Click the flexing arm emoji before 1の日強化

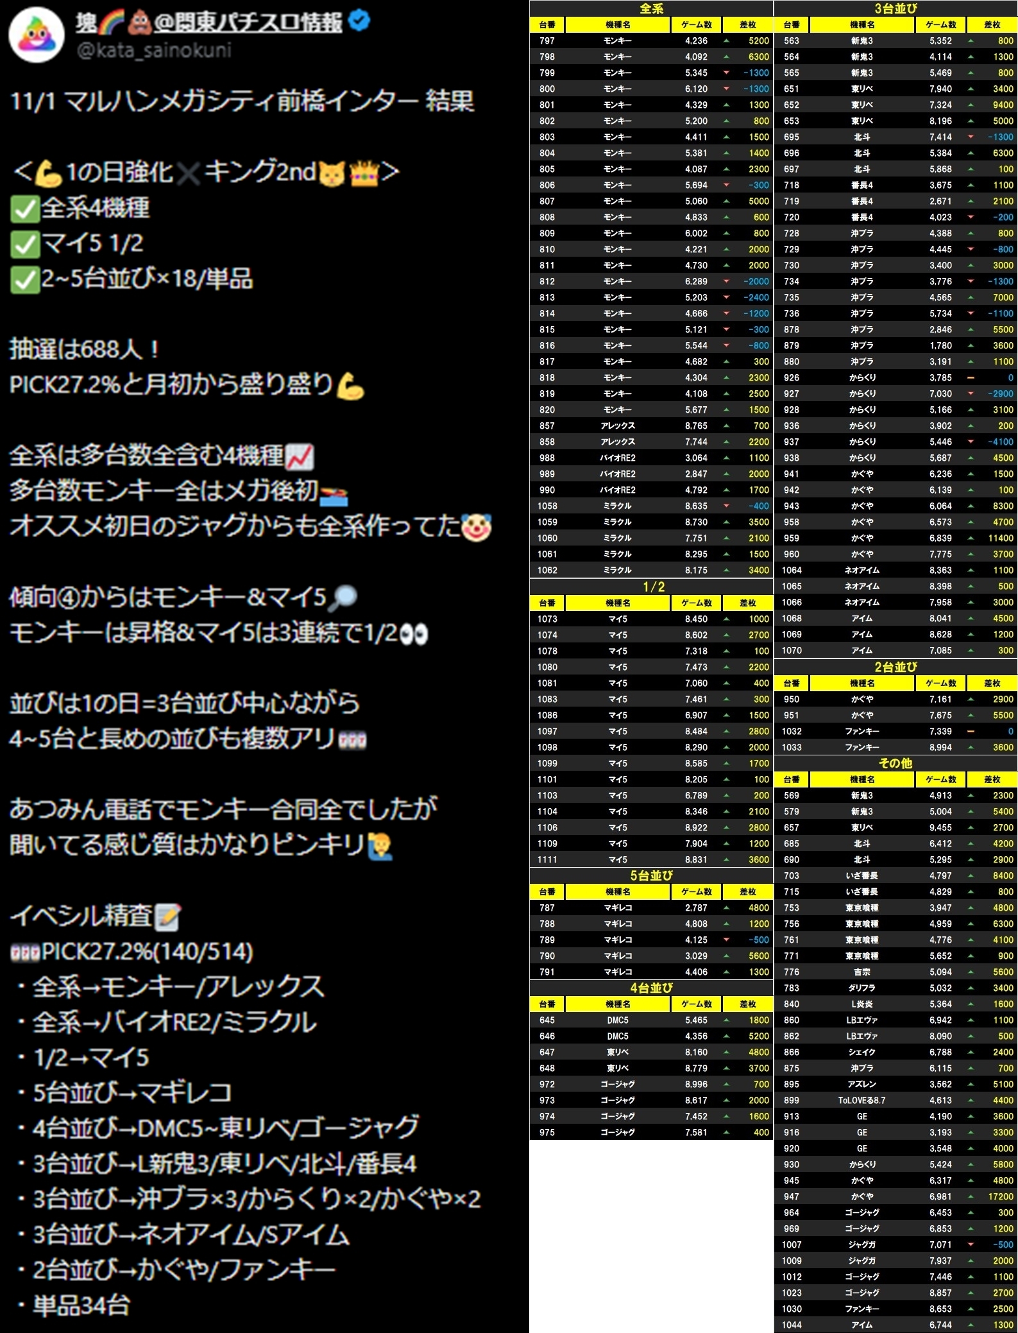(x=49, y=173)
